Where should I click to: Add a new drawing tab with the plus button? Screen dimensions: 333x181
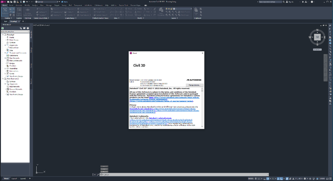(x=23, y=21)
